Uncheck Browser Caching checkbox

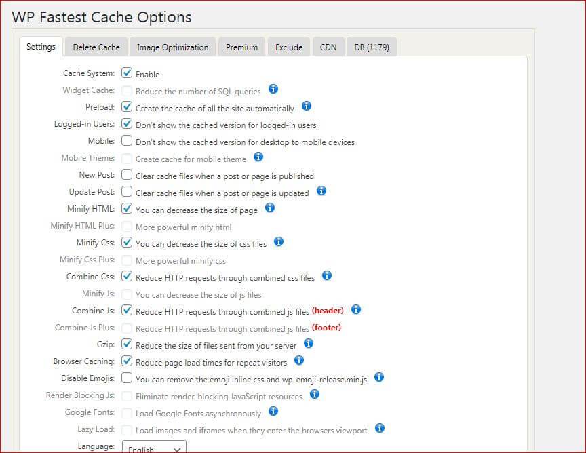[127, 361]
